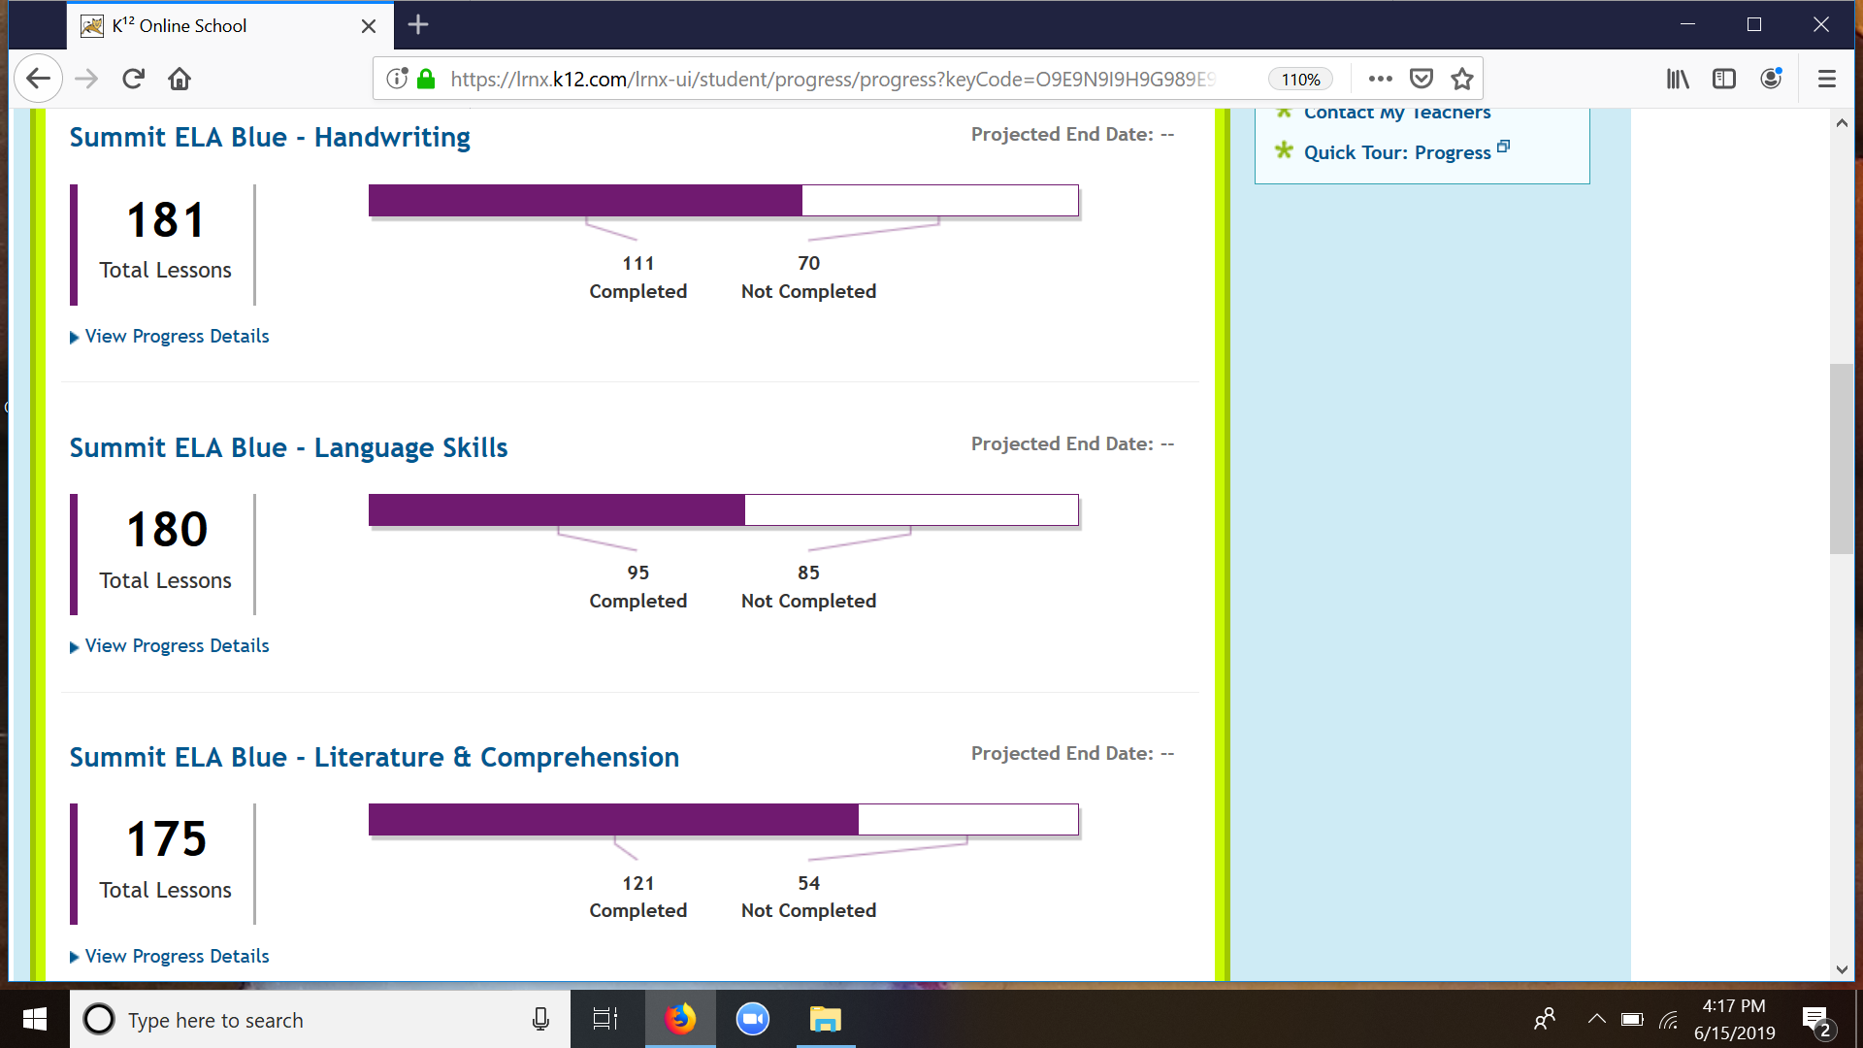Click the Handwriting progress bar
This screenshot has height=1048, width=1863.
724,201
